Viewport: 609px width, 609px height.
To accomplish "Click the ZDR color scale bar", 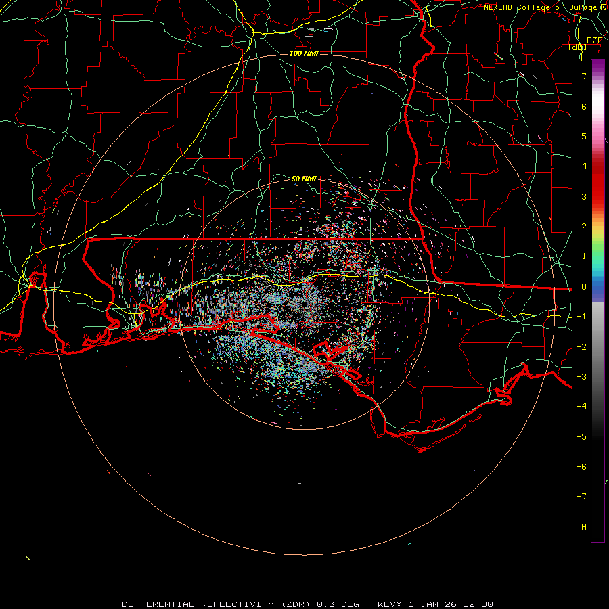I will [597, 300].
